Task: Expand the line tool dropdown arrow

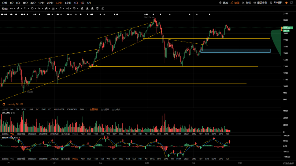Action: tap(15, 9)
